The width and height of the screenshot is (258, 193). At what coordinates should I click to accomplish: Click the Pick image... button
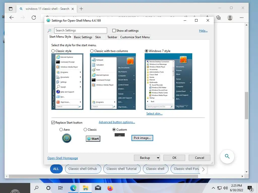(x=142, y=138)
